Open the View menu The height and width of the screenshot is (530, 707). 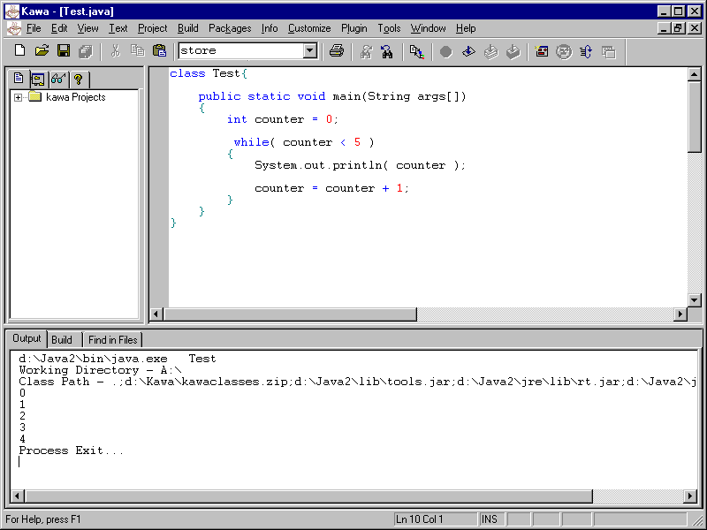[87, 28]
